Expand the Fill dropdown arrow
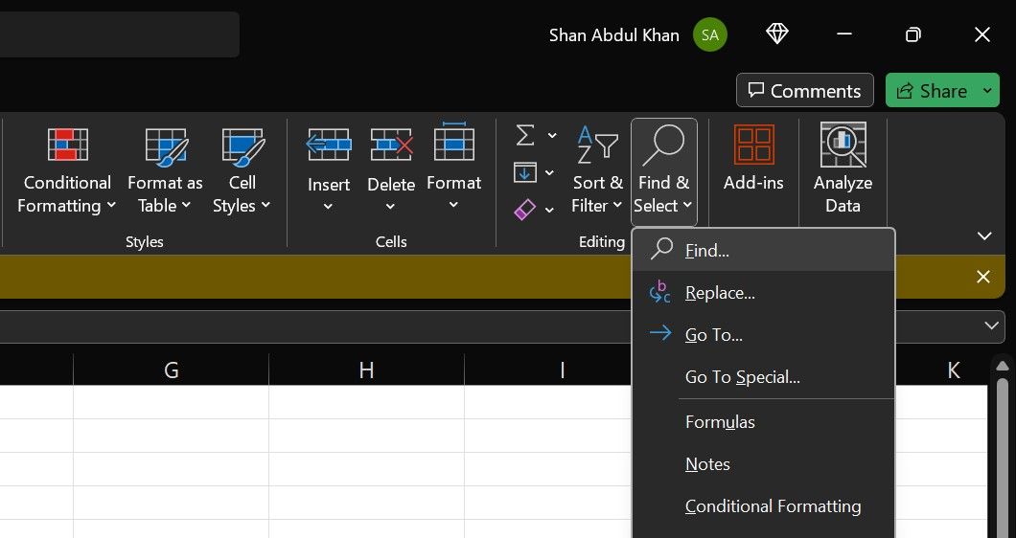Image resolution: width=1016 pixels, height=538 pixels. pyautogui.click(x=550, y=173)
